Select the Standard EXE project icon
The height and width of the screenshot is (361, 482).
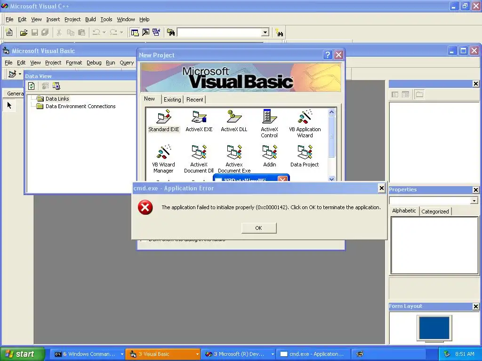pyautogui.click(x=163, y=121)
